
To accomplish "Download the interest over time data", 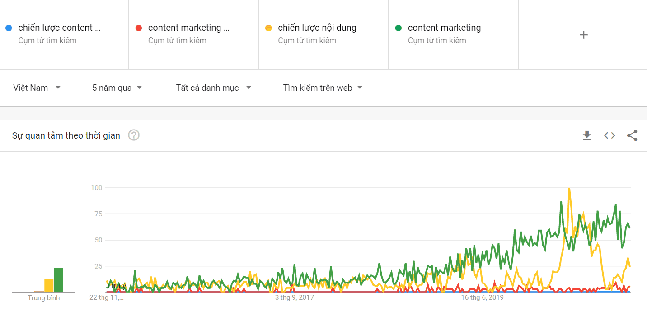I will click(587, 135).
